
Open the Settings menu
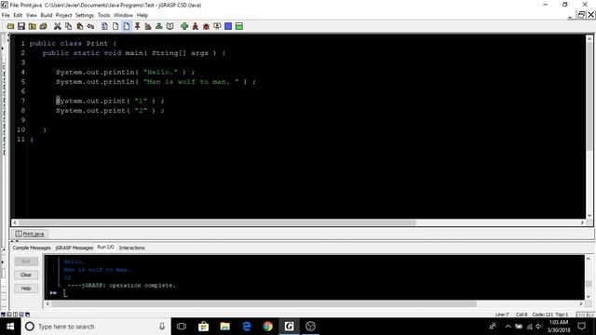pyautogui.click(x=85, y=15)
